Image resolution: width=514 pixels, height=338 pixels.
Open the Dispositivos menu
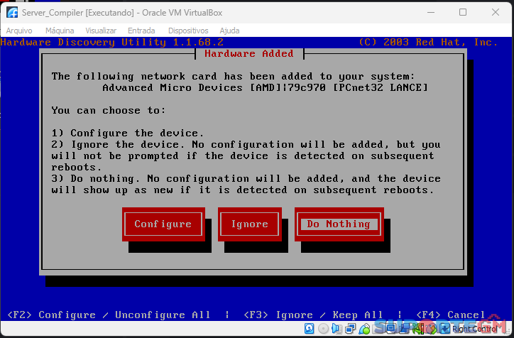pyautogui.click(x=188, y=31)
